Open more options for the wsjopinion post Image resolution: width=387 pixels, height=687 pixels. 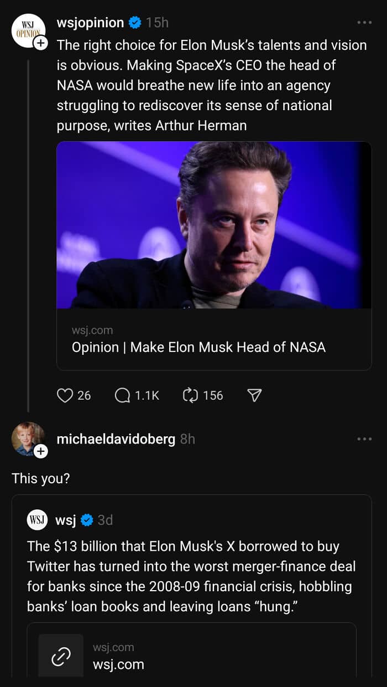[x=364, y=23]
